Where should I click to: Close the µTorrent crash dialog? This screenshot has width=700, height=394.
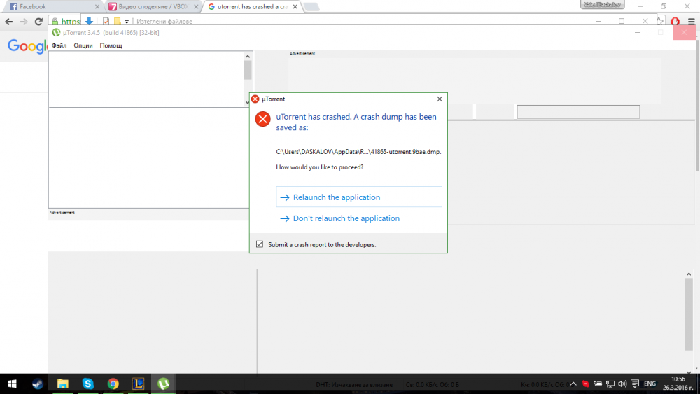tap(440, 99)
